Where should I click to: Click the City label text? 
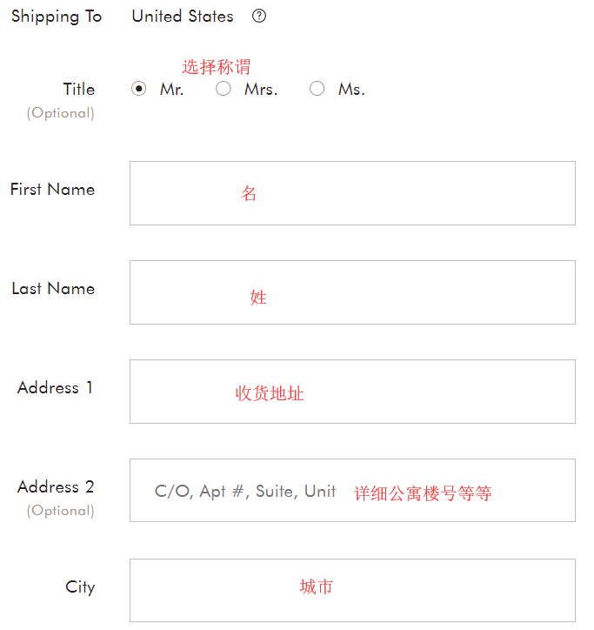pos(80,587)
